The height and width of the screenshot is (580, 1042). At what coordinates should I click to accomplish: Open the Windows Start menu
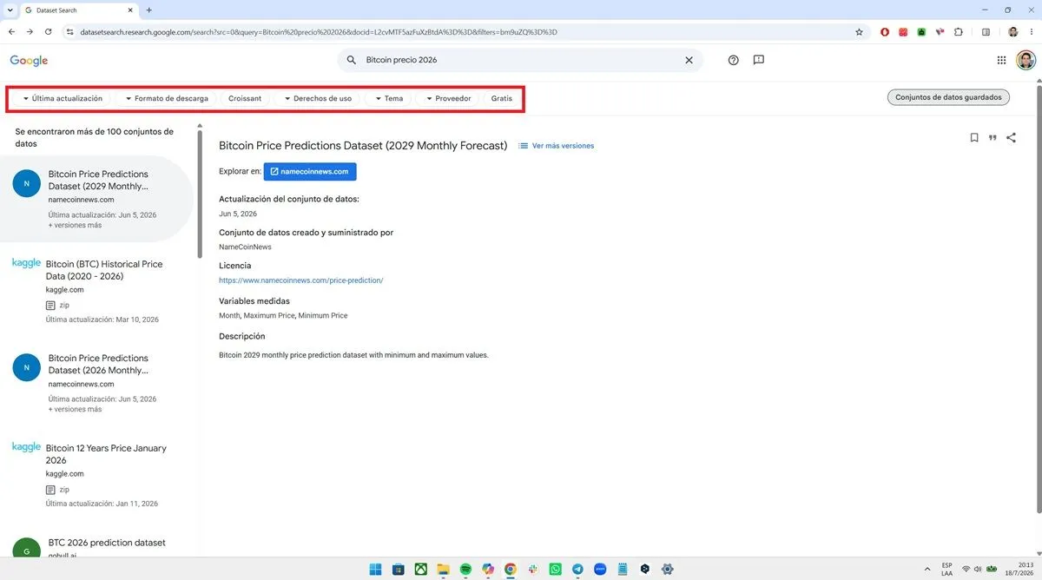click(375, 569)
